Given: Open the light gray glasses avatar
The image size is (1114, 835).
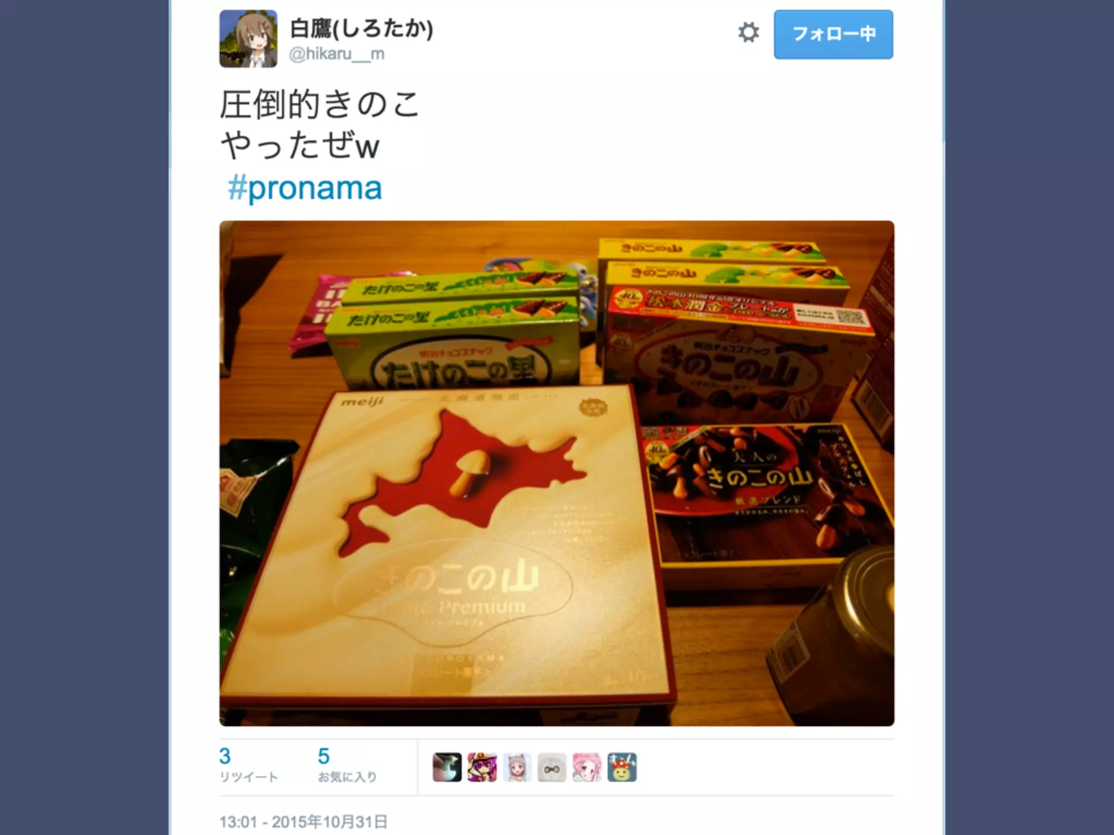Looking at the screenshot, I should click(x=552, y=767).
